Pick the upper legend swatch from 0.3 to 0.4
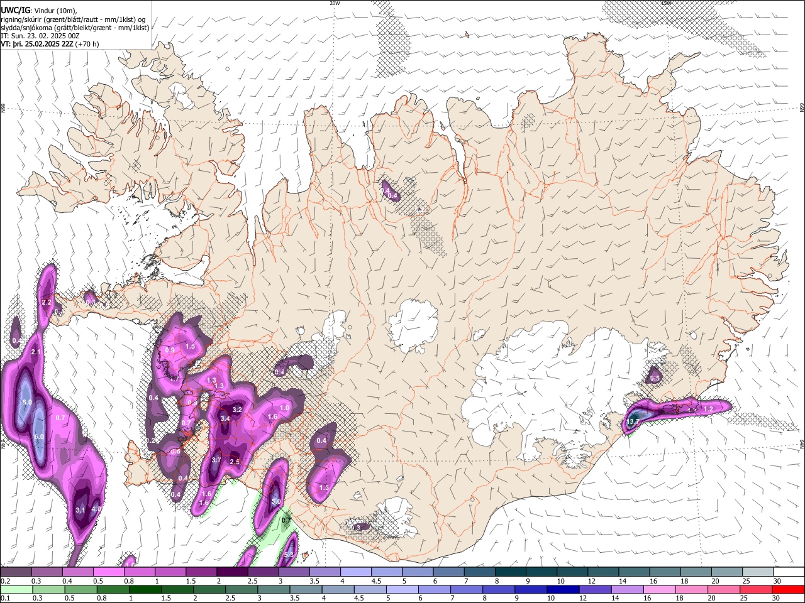The width and height of the screenshot is (805, 603). click(x=47, y=572)
